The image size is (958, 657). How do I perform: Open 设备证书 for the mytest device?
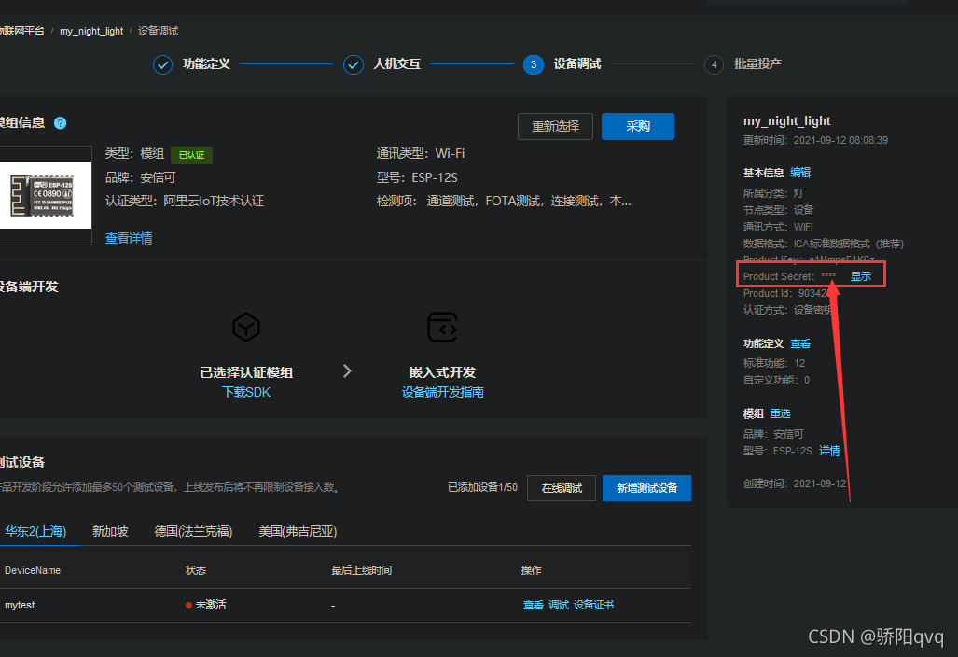(593, 605)
